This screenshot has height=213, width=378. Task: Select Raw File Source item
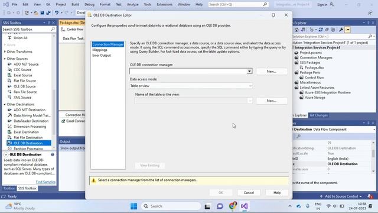[x=25, y=92]
